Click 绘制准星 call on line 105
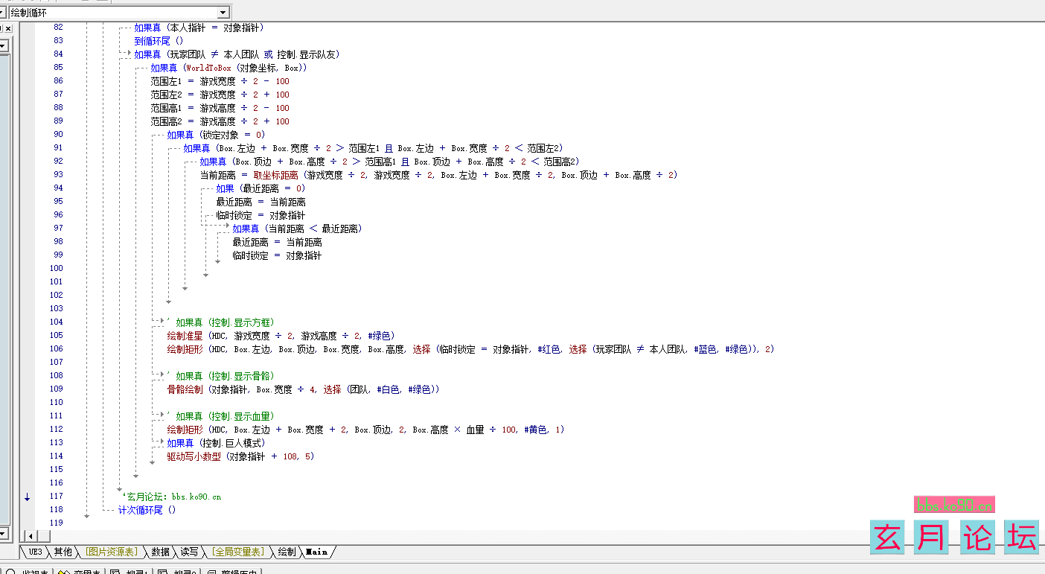Viewport: 1045px width, 574px height. click(185, 336)
